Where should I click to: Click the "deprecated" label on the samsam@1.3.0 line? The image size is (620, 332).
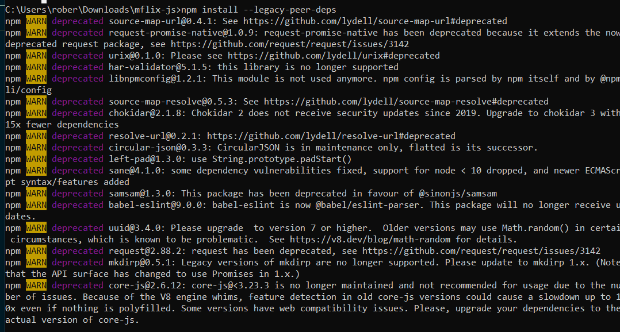click(x=77, y=194)
